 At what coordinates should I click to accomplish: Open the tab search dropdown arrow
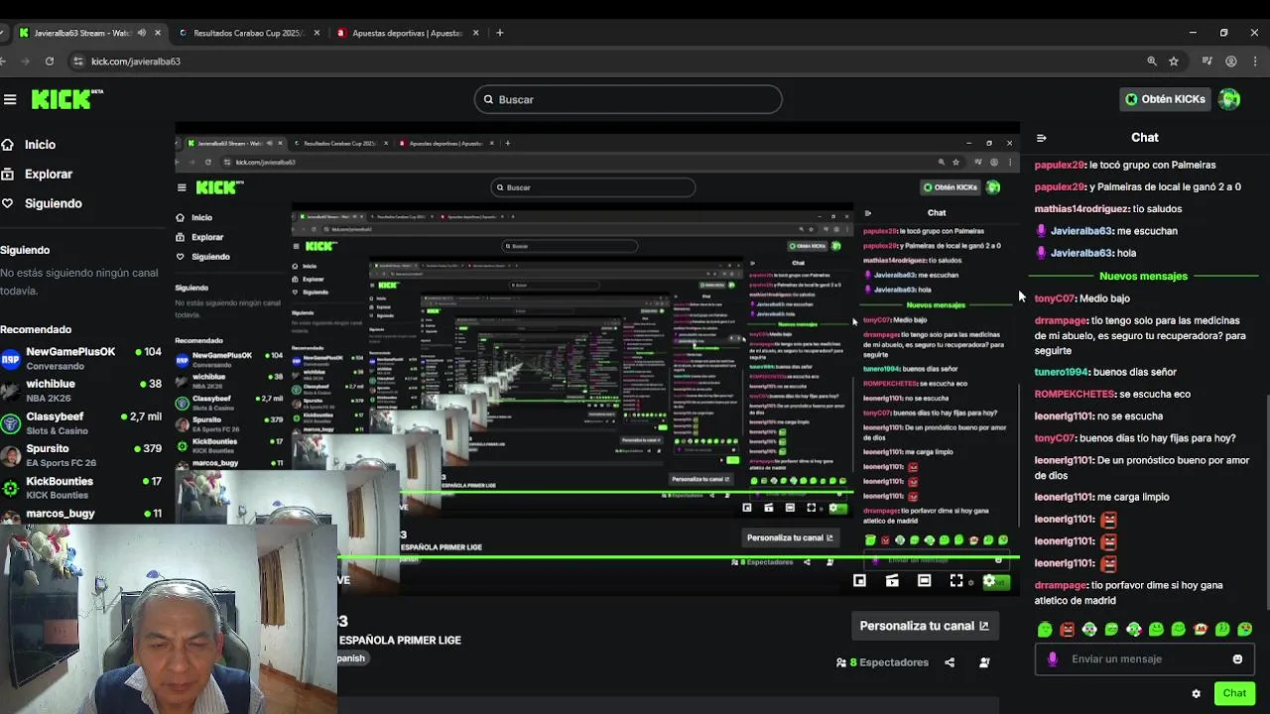[4, 33]
